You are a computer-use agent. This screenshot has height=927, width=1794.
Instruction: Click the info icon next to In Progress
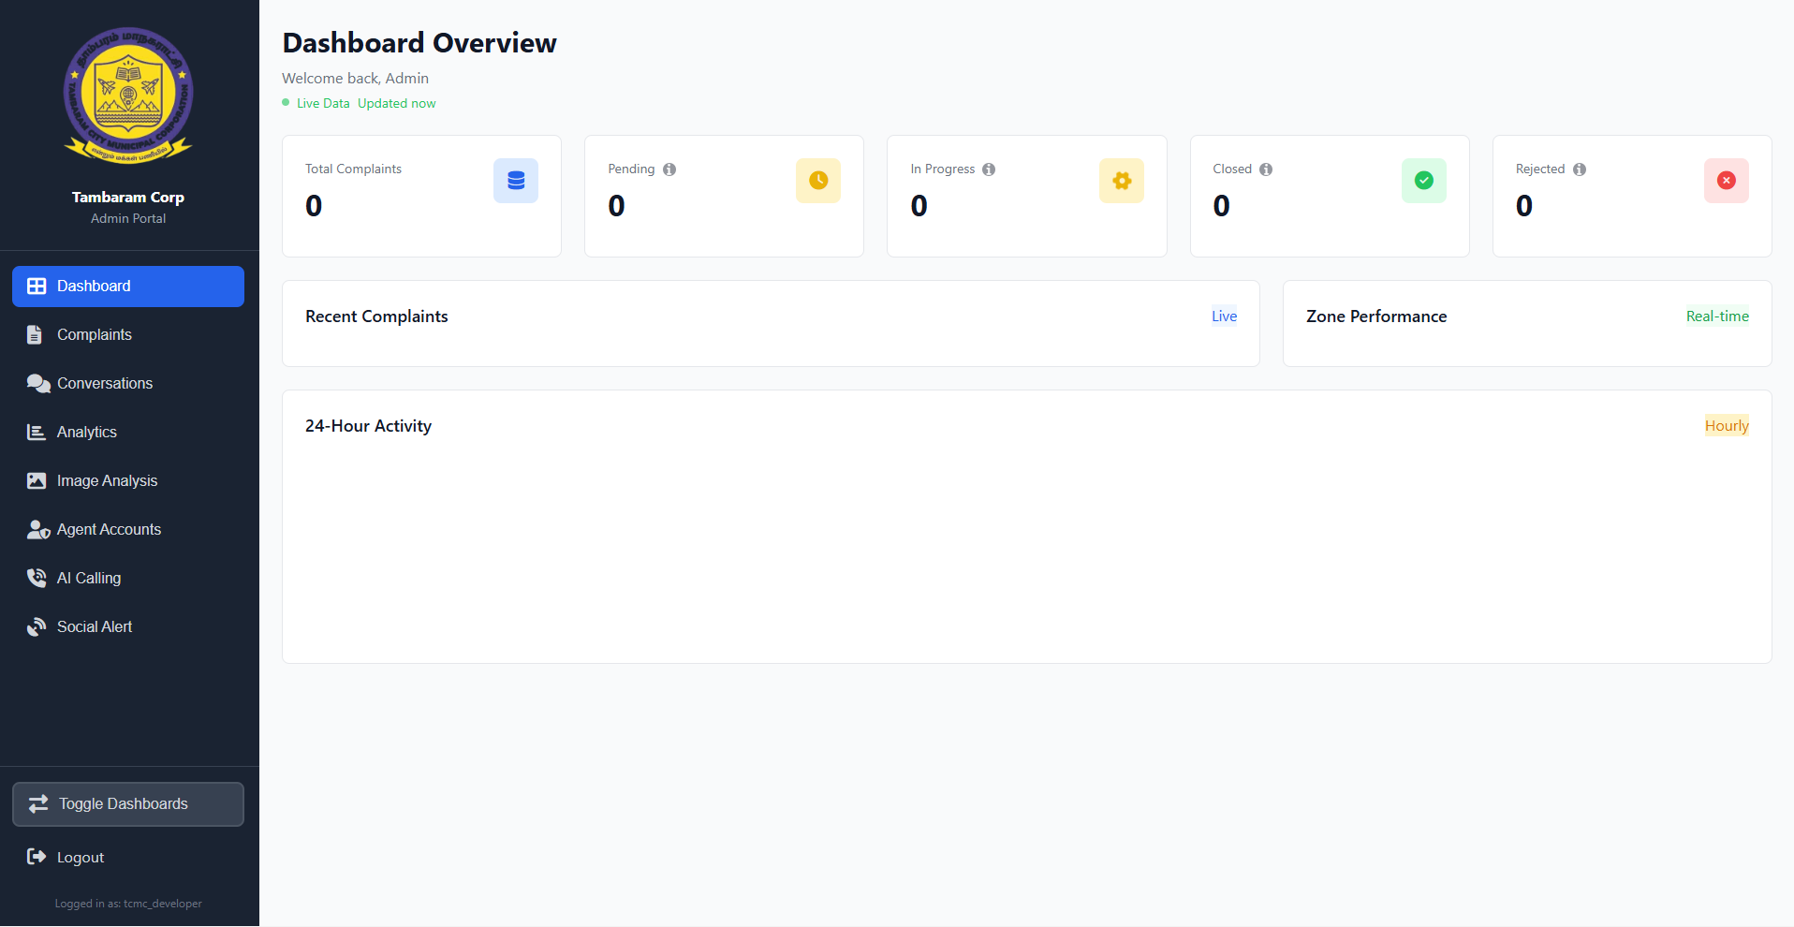pos(989,169)
